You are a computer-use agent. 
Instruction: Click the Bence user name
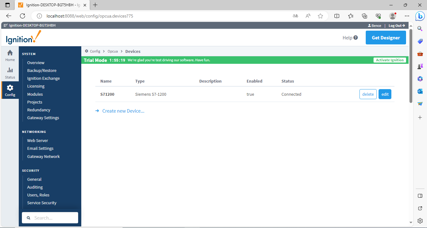tap(374, 26)
